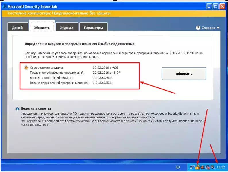Go to the Параметры tab

click(93, 27)
